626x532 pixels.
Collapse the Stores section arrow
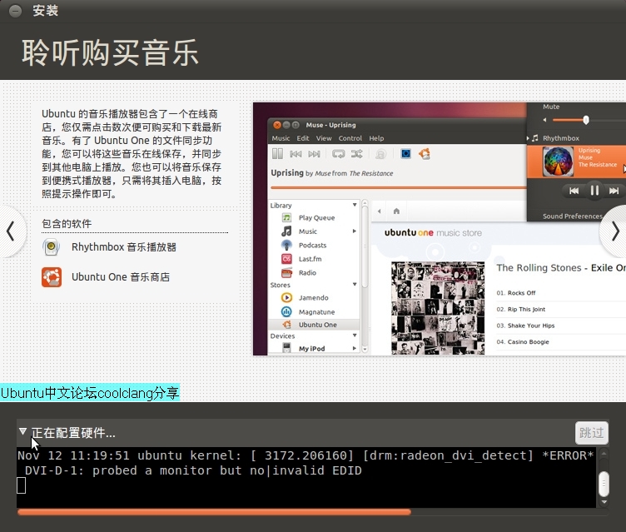click(355, 285)
